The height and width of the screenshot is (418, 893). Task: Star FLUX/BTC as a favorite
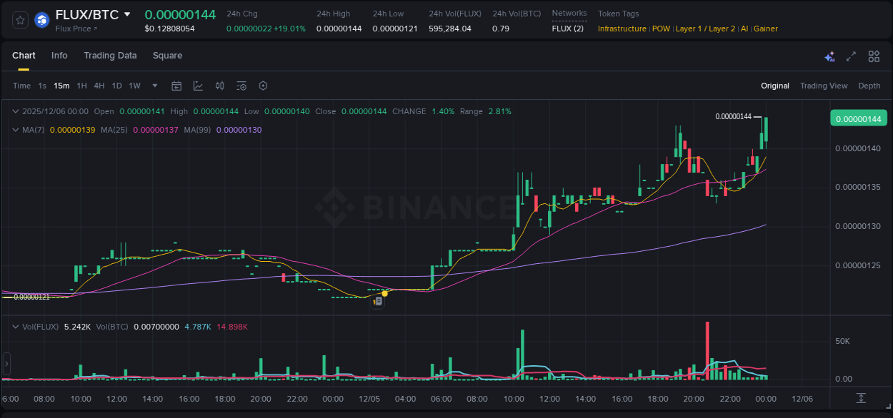pyautogui.click(x=19, y=20)
